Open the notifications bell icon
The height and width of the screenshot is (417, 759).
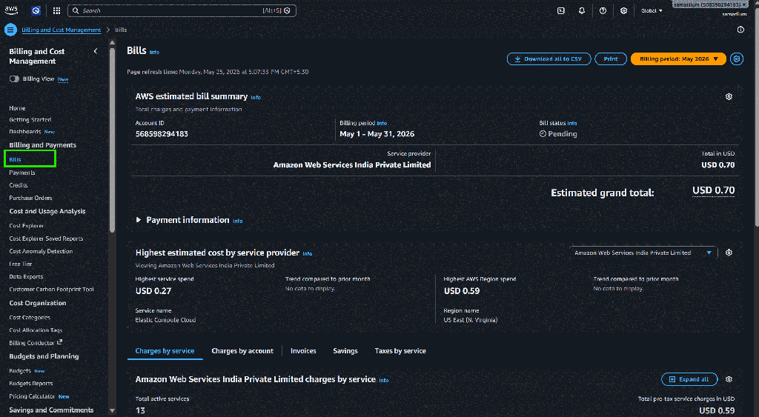(582, 10)
